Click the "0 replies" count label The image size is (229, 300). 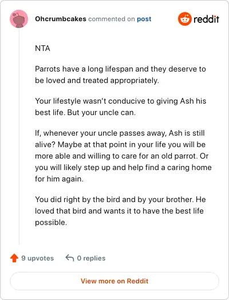[x=91, y=258]
